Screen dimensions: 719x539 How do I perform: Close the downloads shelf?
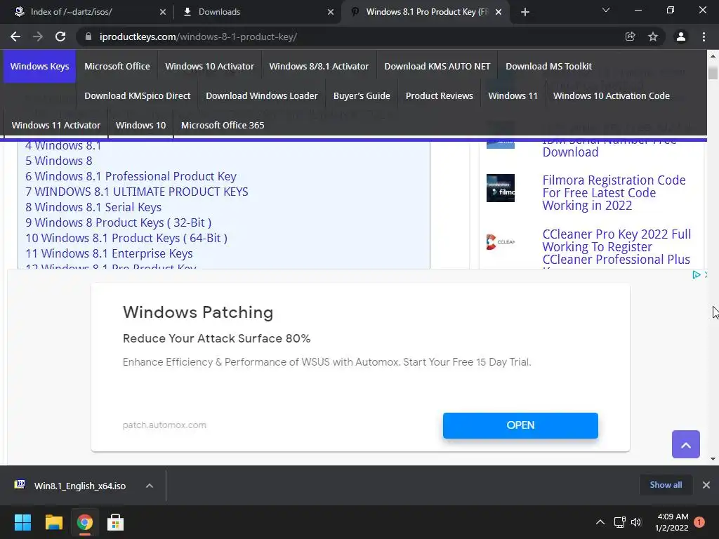706,485
